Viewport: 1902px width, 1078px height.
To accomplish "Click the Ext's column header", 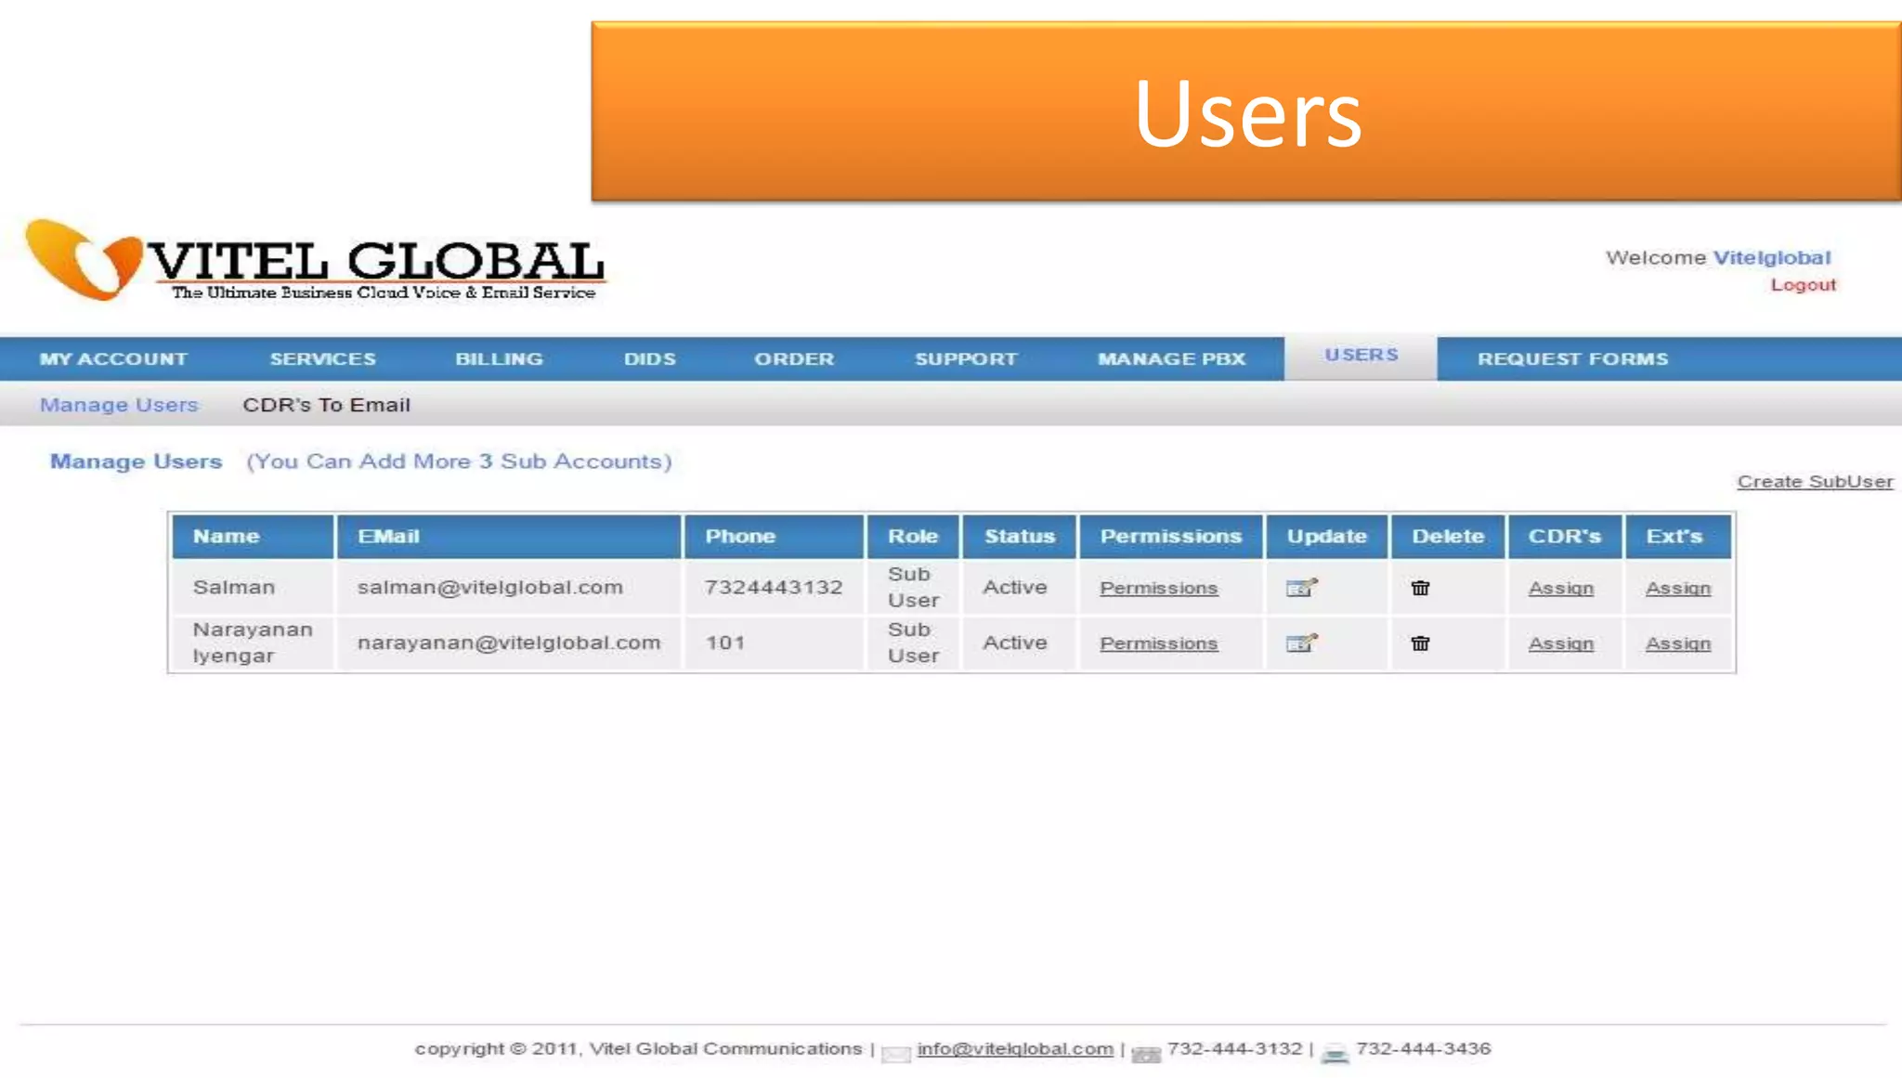I will click(x=1677, y=536).
